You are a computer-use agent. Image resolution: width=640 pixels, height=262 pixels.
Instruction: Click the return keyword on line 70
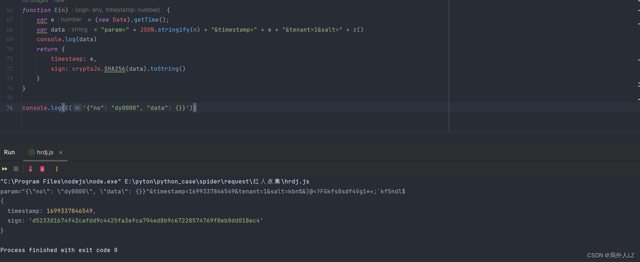pyautogui.click(x=47, y=49)
